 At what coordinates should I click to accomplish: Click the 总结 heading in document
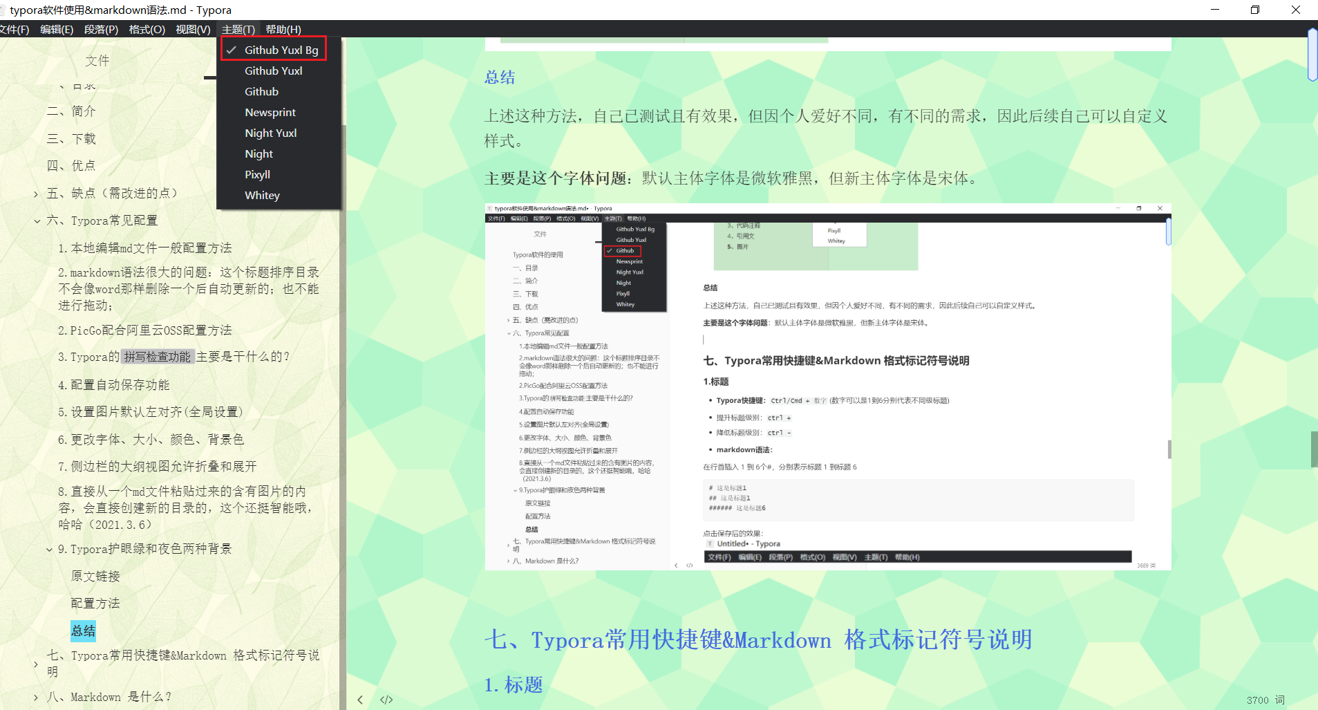click(500, 77)
